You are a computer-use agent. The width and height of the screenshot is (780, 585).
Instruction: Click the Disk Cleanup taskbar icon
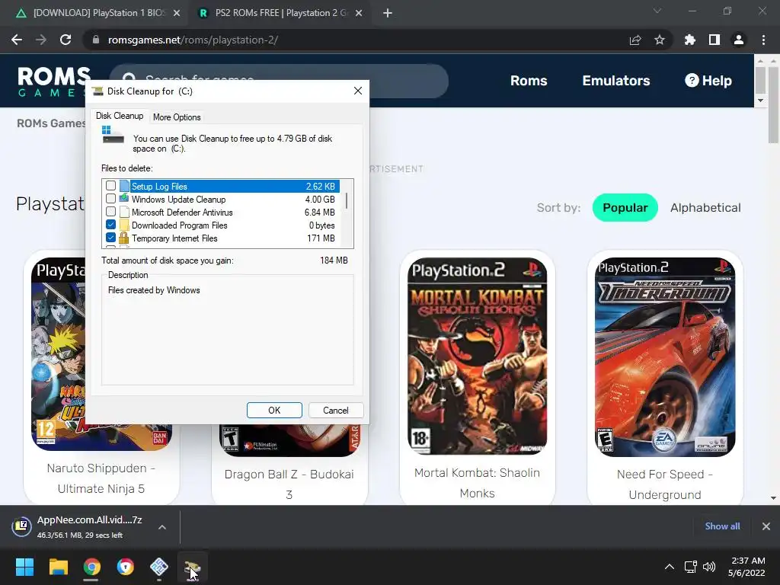[192, 567]
